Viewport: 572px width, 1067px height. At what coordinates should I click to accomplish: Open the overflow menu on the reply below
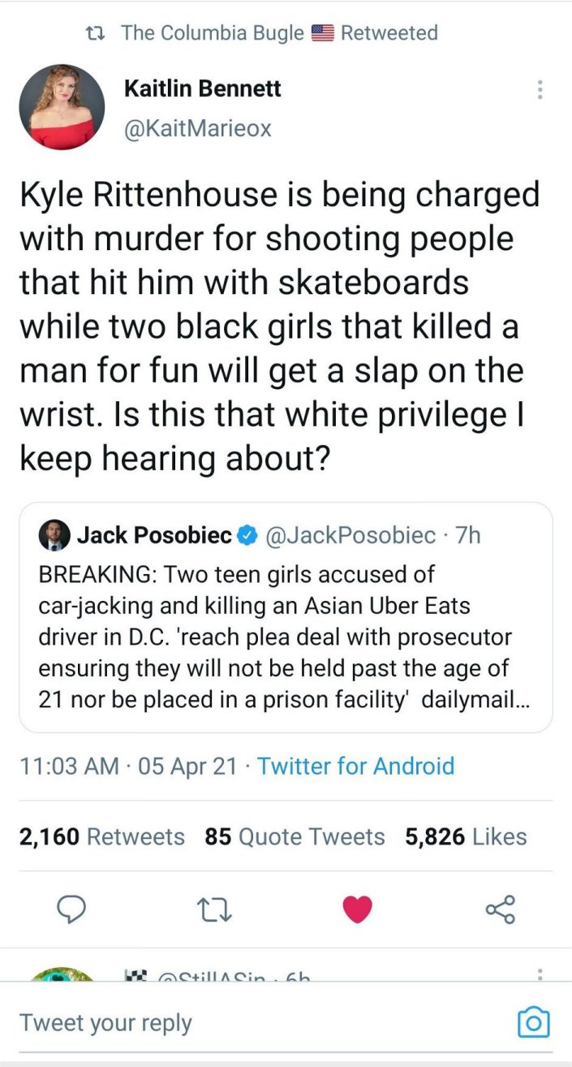(540, 972)
